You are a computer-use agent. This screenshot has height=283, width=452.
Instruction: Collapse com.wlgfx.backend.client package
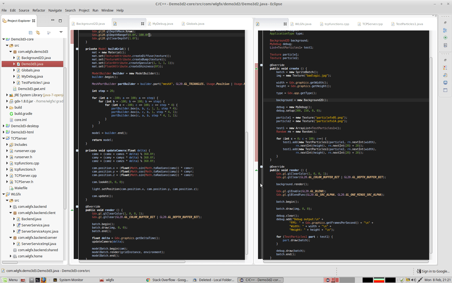coord(10,213)
